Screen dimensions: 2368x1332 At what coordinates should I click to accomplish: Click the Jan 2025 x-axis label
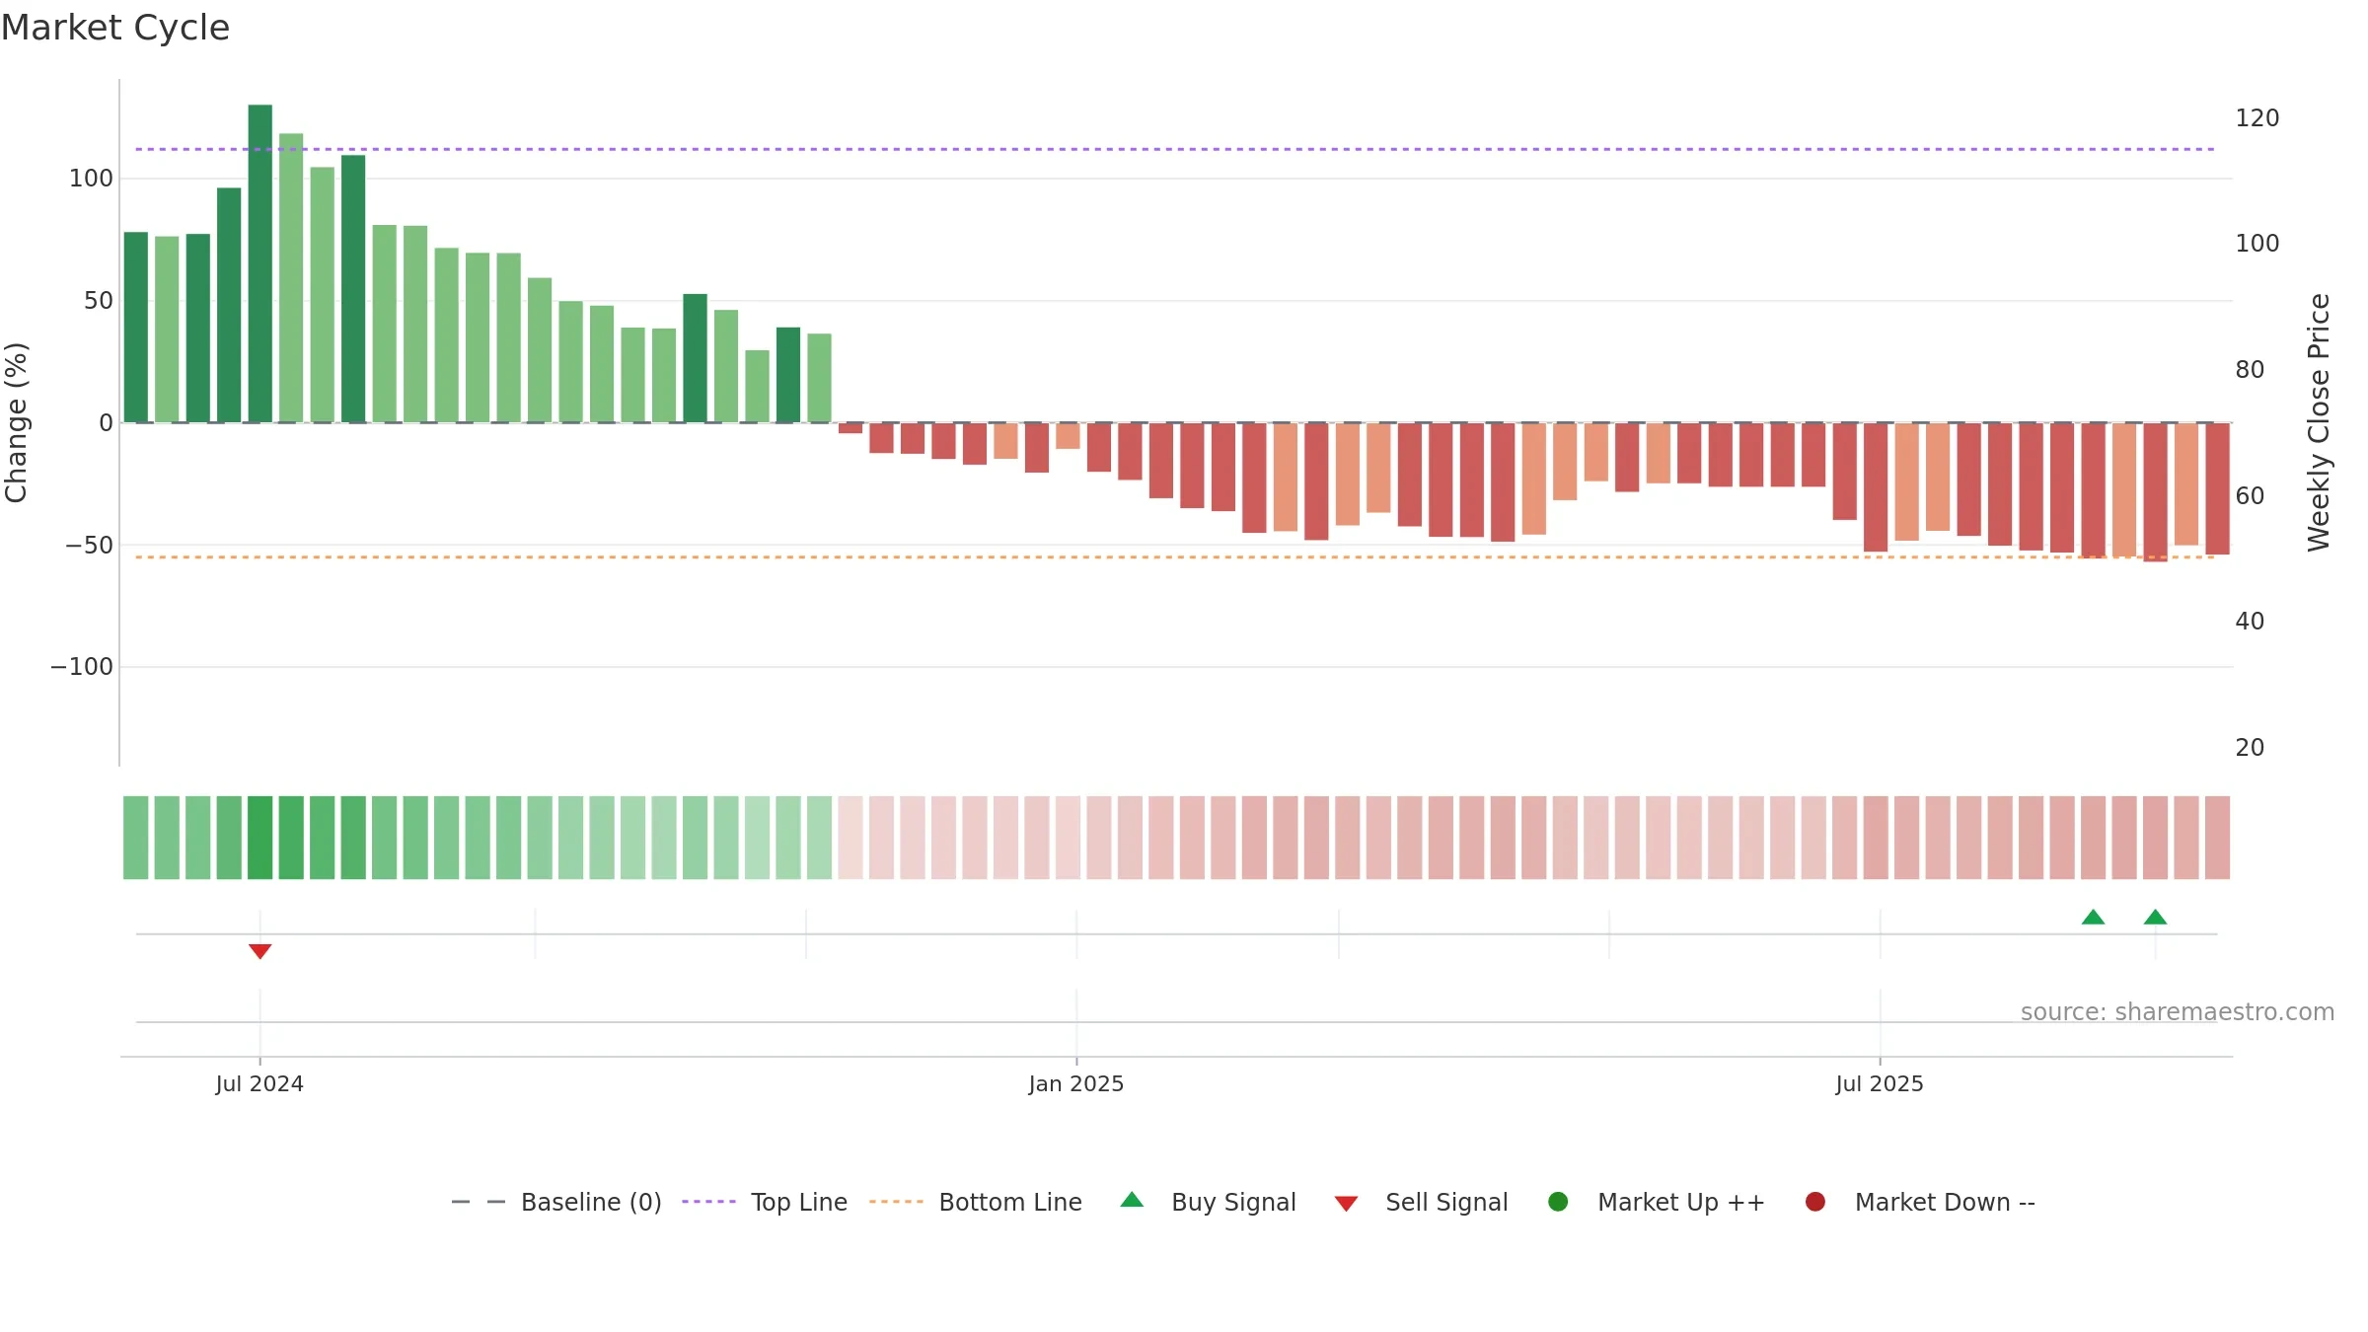click(1076, 1084)
